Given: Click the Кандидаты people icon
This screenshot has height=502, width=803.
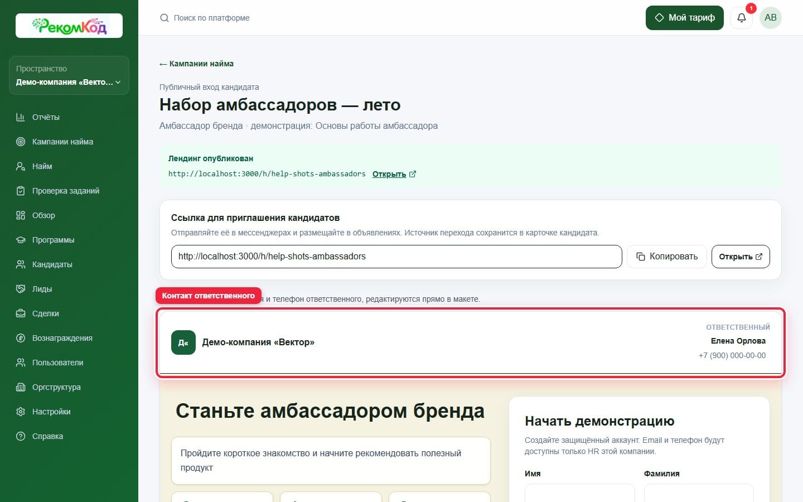Looking at the screenshot, I should click(x=21, y=264).
